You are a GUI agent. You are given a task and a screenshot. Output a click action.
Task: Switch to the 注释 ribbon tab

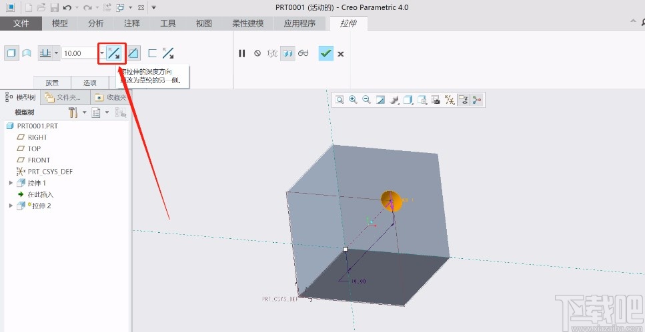(x=132, y=23)
